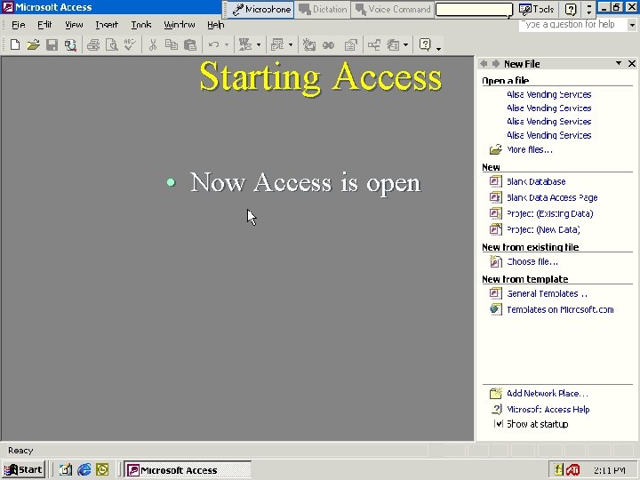Select Project (Existing Data) link
The image size is (640, 480).
(550, 213)
